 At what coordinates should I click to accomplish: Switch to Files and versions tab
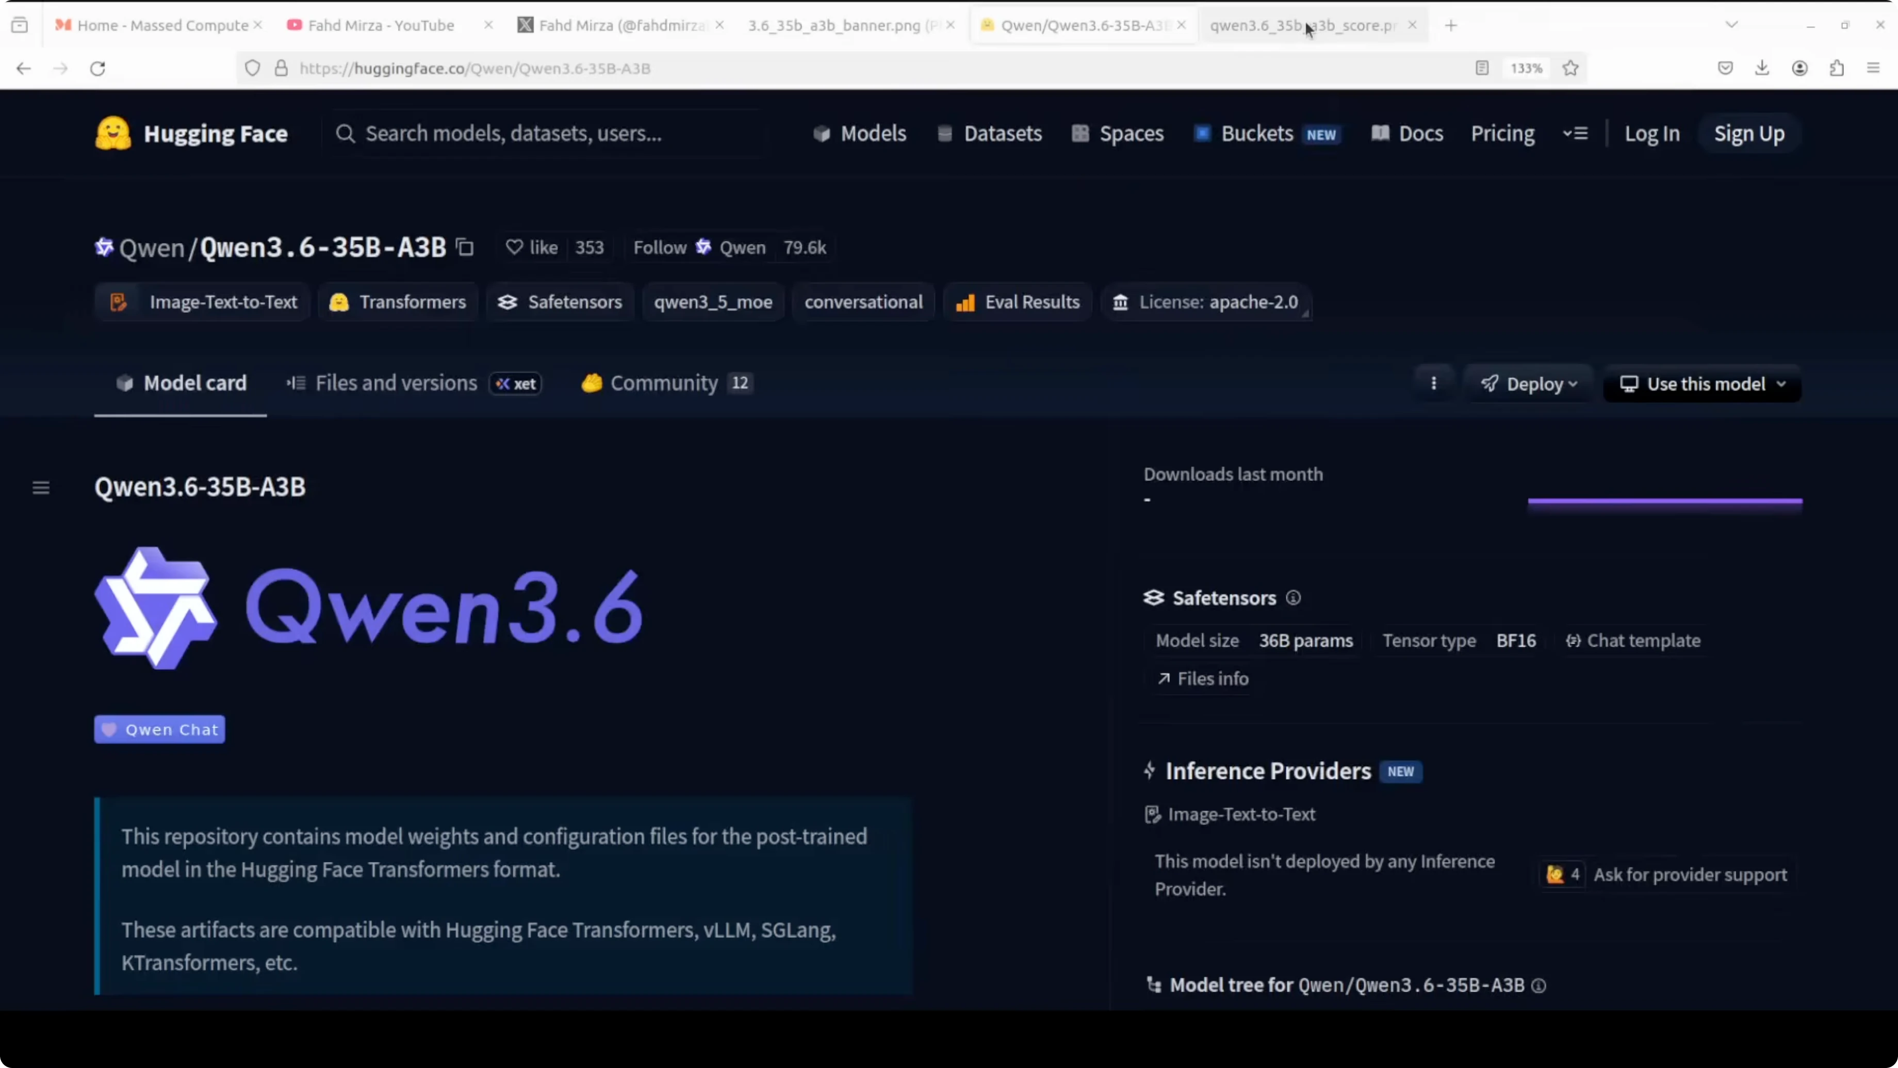click(x=396, y=383)
